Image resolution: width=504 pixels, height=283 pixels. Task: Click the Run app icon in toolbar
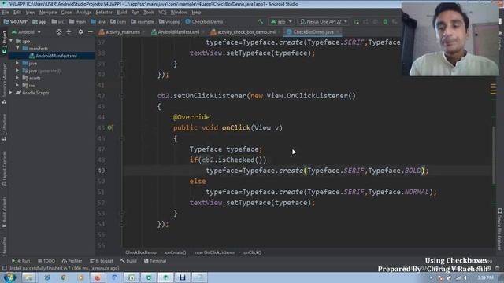[357, 21]
